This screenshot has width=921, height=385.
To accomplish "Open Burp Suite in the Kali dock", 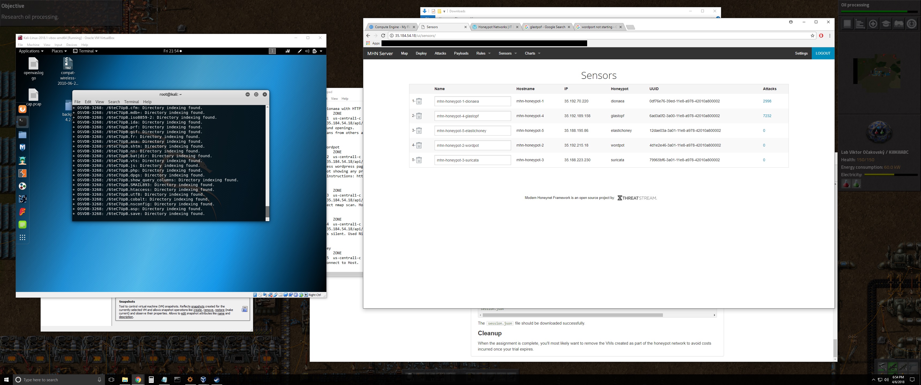I will [x=22, y=174].
